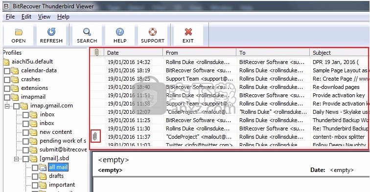Select email 'Sample Page Layout as'
370x192 pixels.
(340, 70)
